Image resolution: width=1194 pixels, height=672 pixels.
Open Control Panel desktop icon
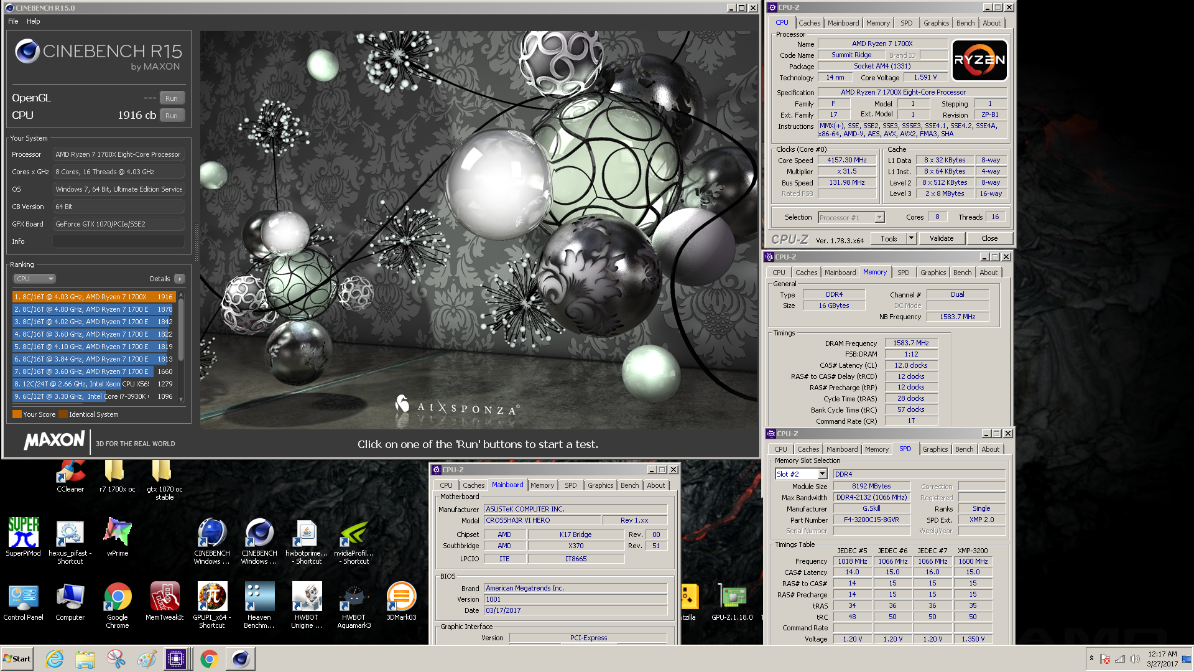(x=23, y=602)
